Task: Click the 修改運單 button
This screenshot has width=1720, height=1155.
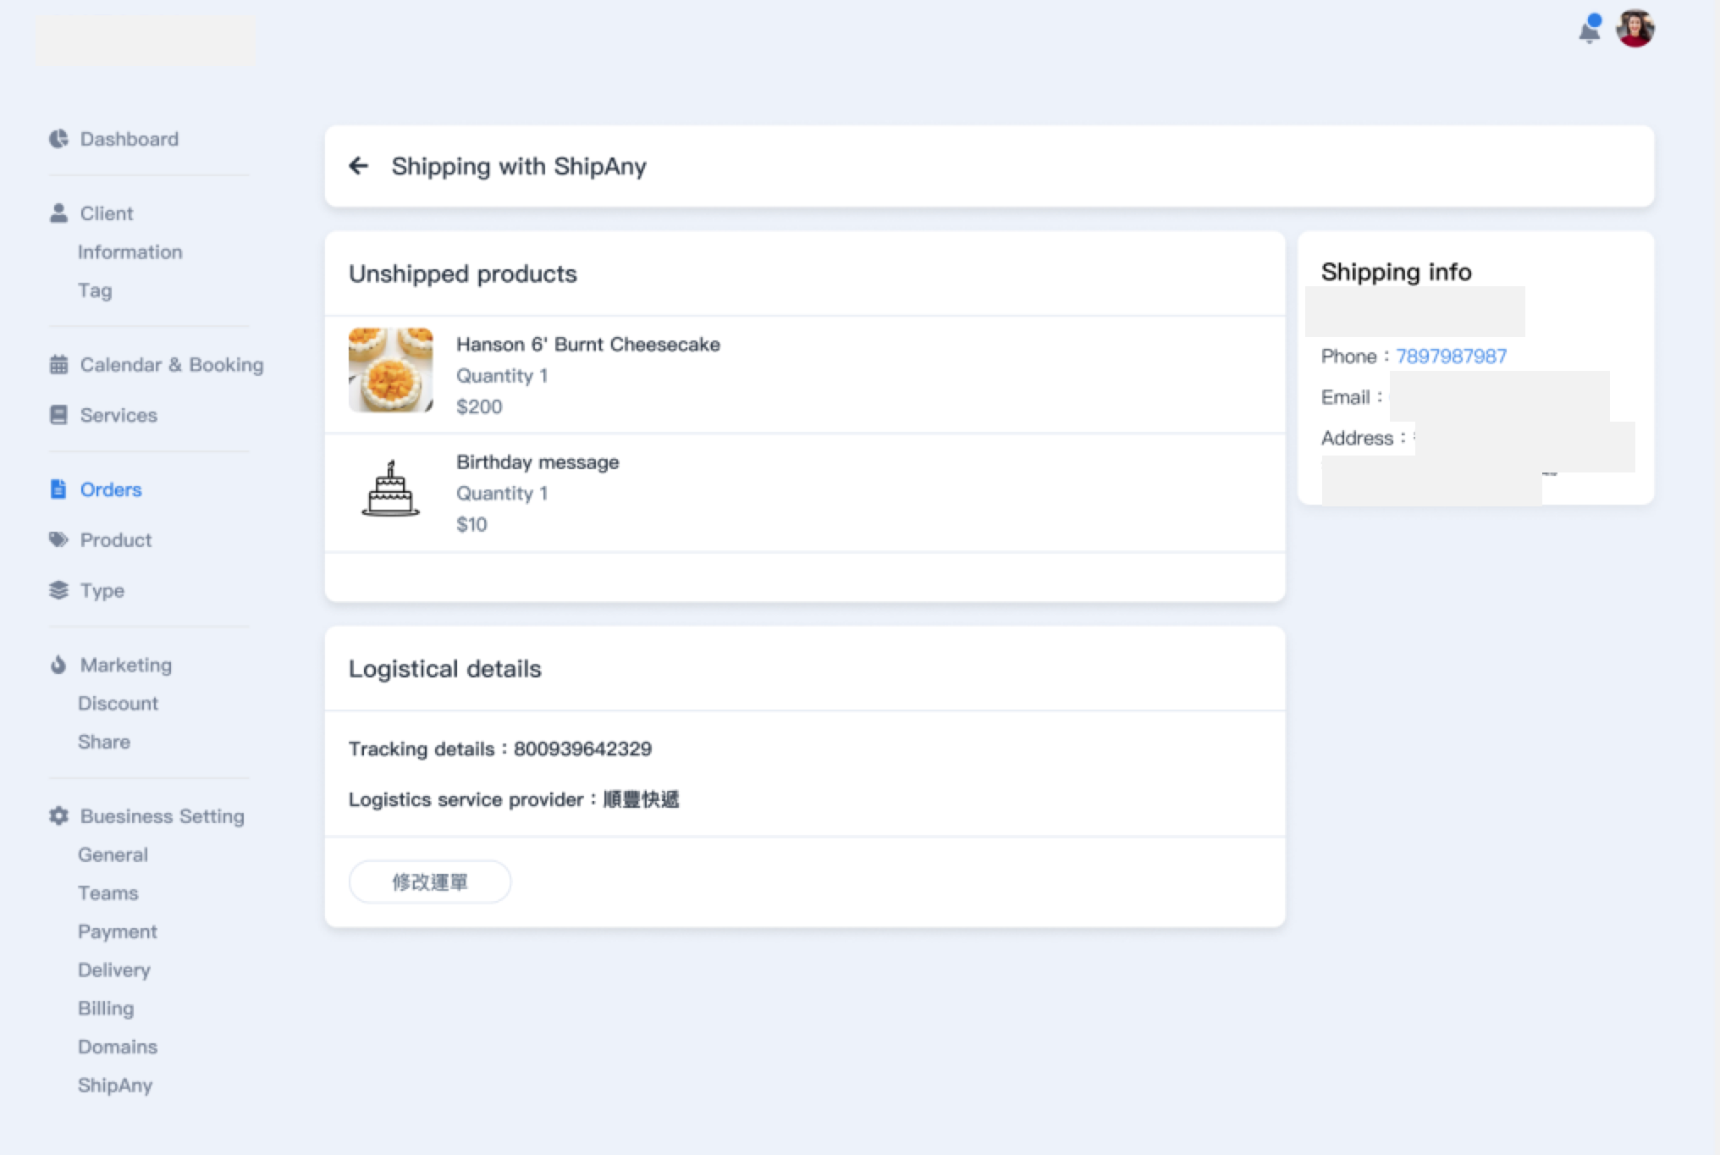Action: pyautogui.click(x=429, y=882)
